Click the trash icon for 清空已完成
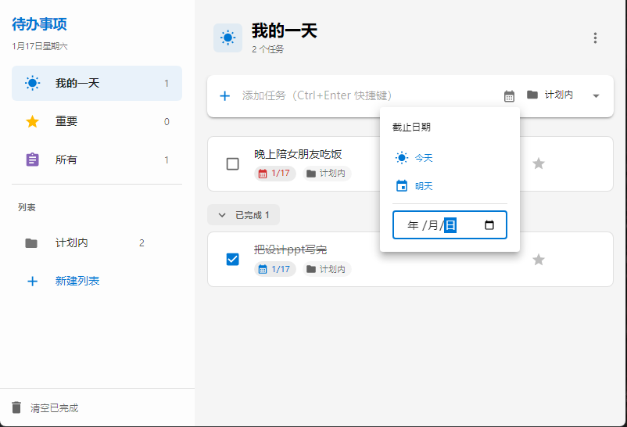The height and width of the screenshot is (427, 627). pos(17,407)
